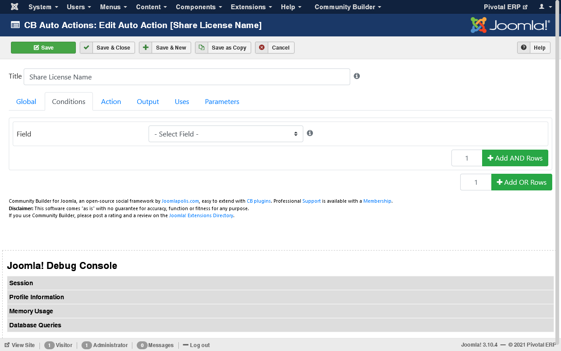Screen dimensions: 561x351
Task: Click View Site in status bar
Action: (x=20, y=345)
